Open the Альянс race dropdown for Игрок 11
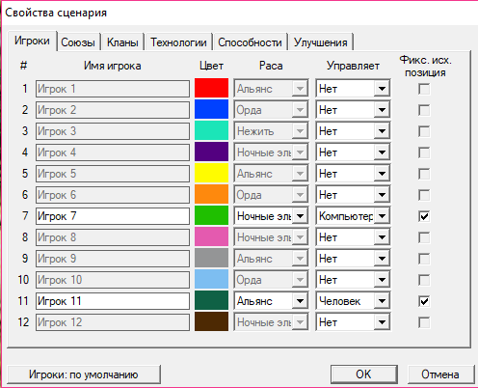The image size is (478, 388). coord(271,301)
